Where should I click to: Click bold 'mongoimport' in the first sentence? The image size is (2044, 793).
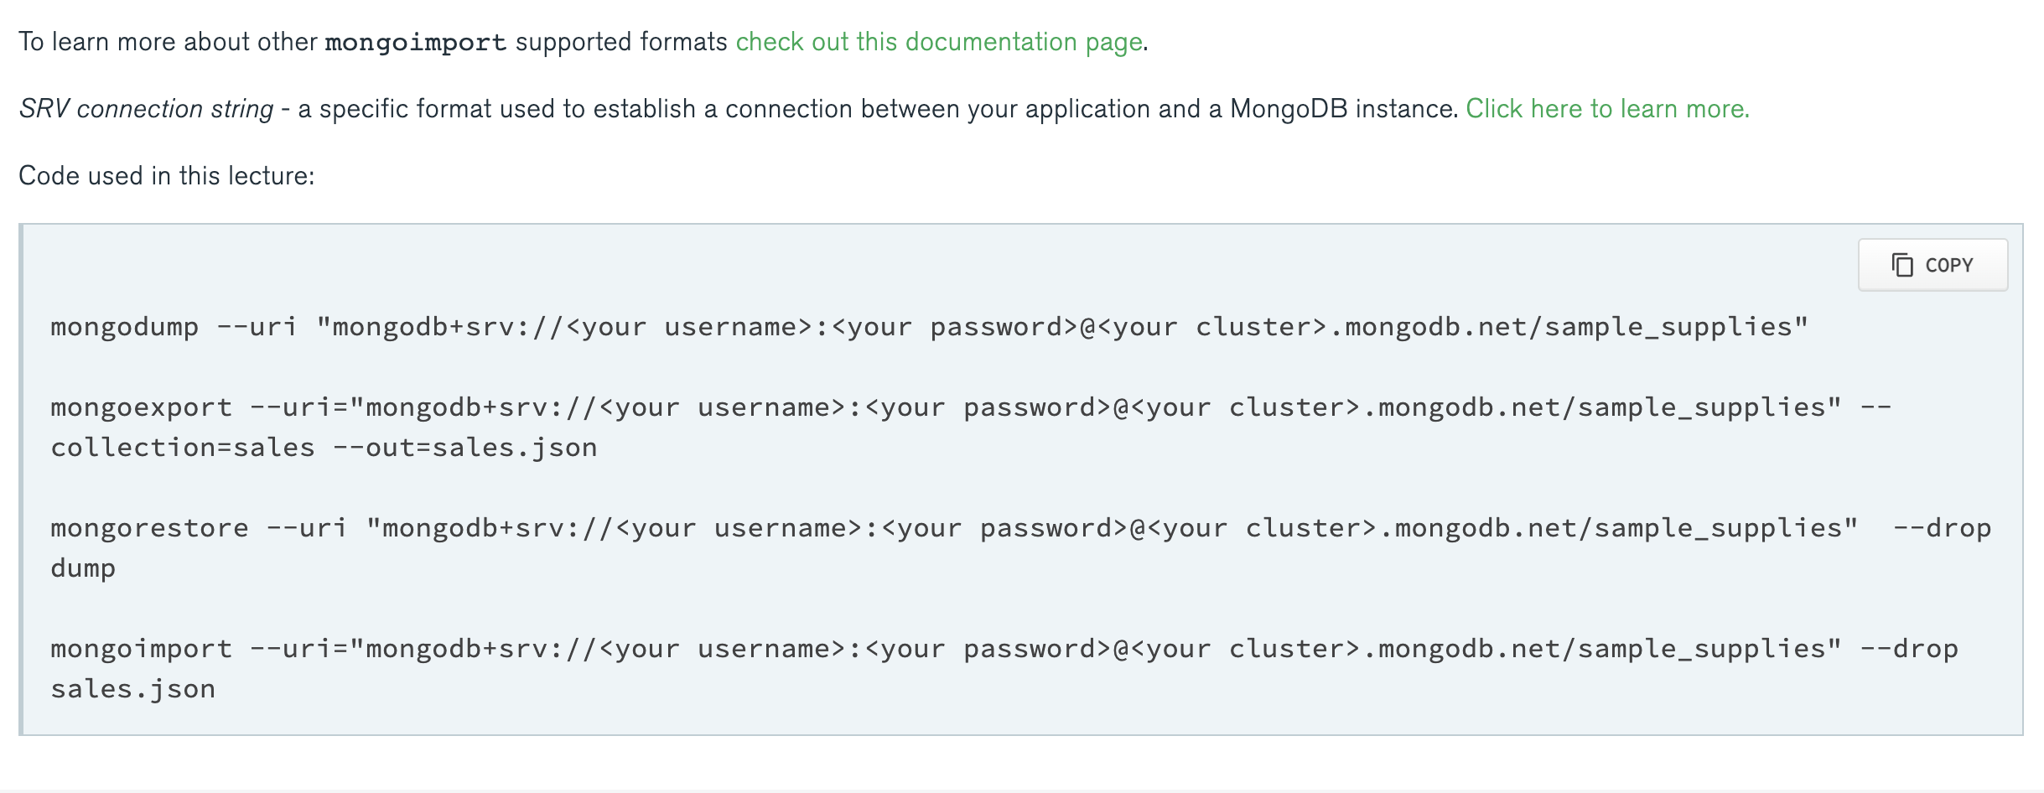[416, 42]
